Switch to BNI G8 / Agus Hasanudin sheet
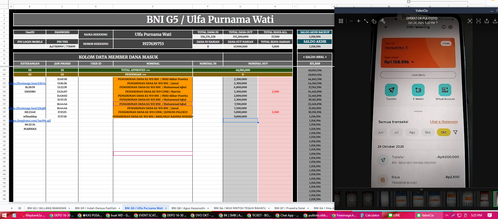The height and width of the screenshot is (219, 498). tap(188, 208)
